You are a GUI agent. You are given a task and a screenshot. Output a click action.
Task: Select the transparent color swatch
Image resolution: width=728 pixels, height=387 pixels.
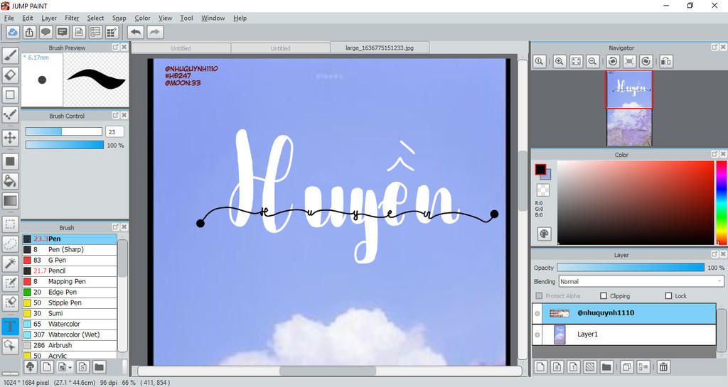pyautogui.click(x=542, y=189)
